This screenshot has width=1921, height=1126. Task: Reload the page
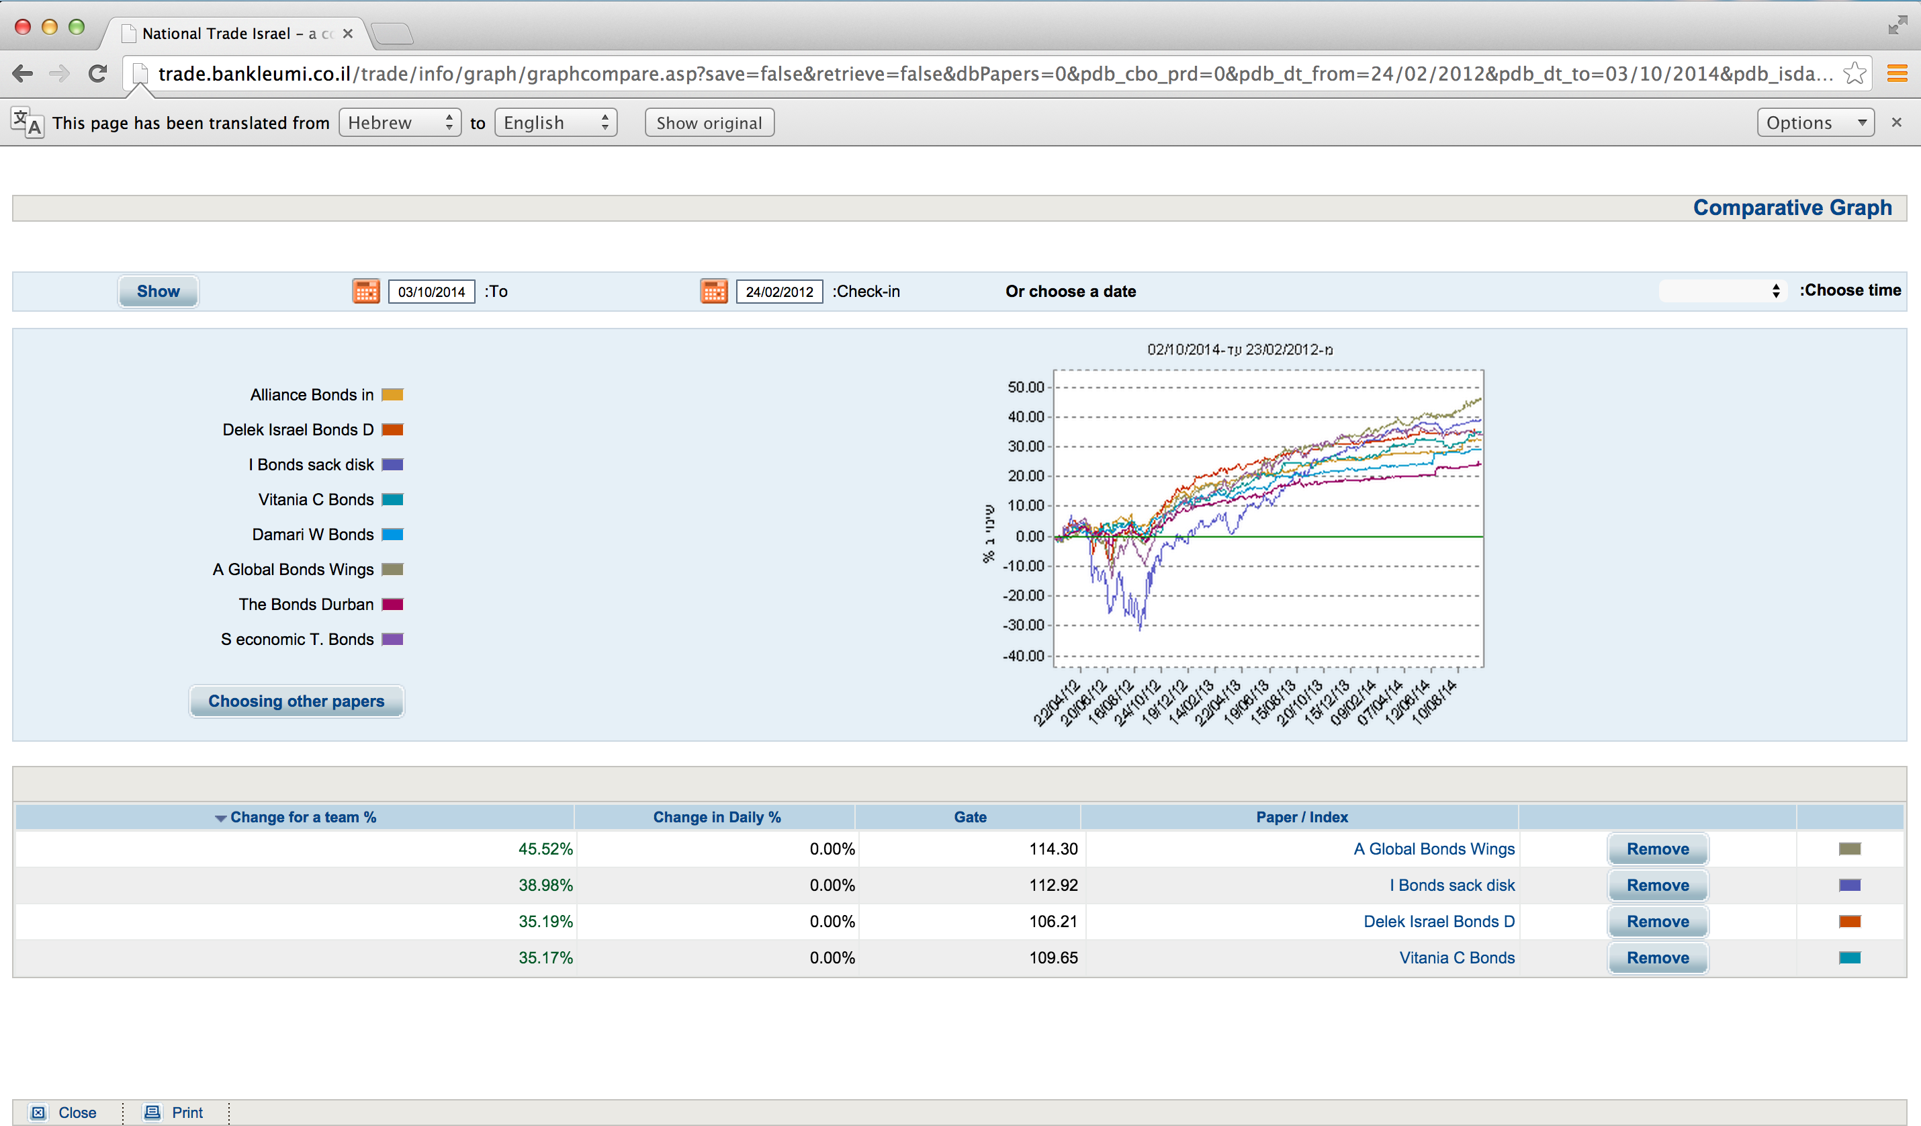coord(97,74)
